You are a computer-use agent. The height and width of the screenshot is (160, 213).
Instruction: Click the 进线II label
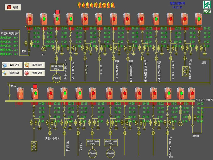(x=196, y=136)
